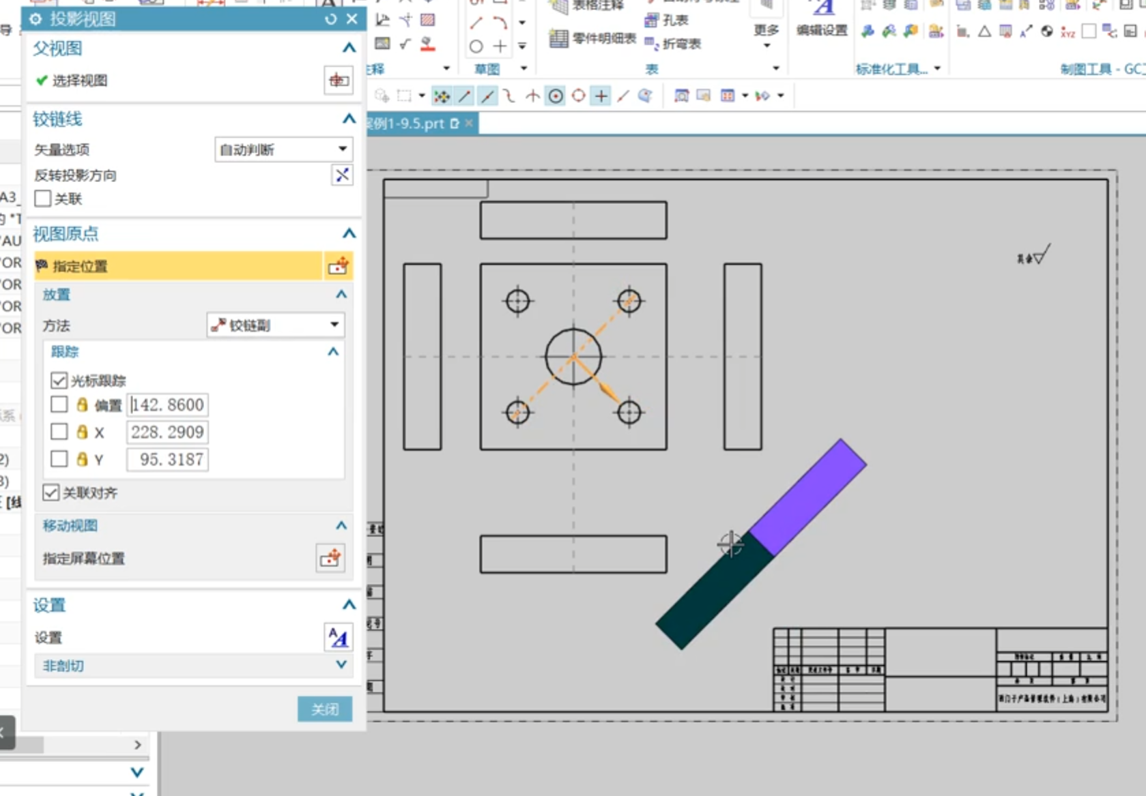Open the 投影视图 dialog gear options
The width and height of the screenshot is (1146, 796).
pyautogui.click(x=35, y=19)
